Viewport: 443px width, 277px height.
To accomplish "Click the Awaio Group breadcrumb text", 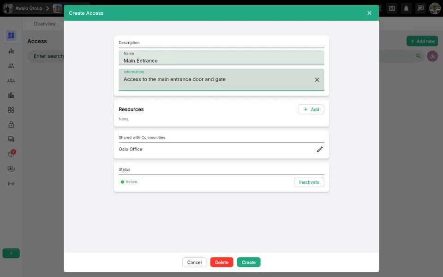I will 29,8.
